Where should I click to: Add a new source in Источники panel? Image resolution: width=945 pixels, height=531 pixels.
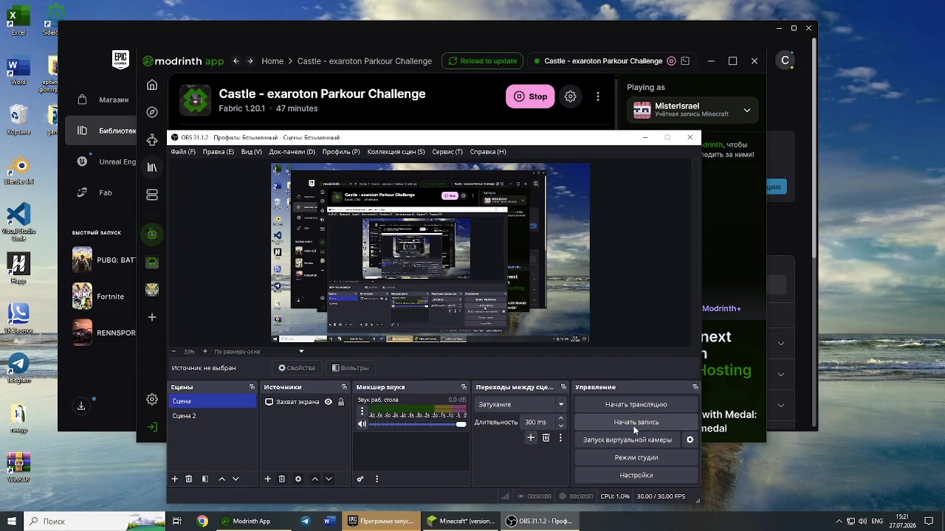click(x=268, y=479)
